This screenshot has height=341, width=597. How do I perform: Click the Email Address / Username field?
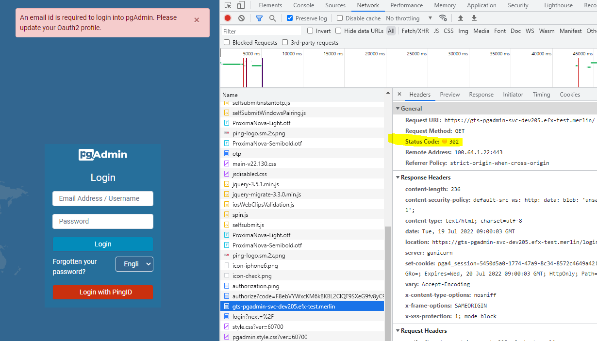click(x=103, y=198)
